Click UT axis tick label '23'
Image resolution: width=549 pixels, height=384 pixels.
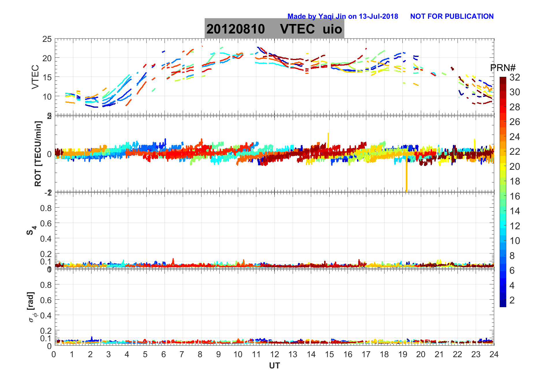(x=476, y=354)
